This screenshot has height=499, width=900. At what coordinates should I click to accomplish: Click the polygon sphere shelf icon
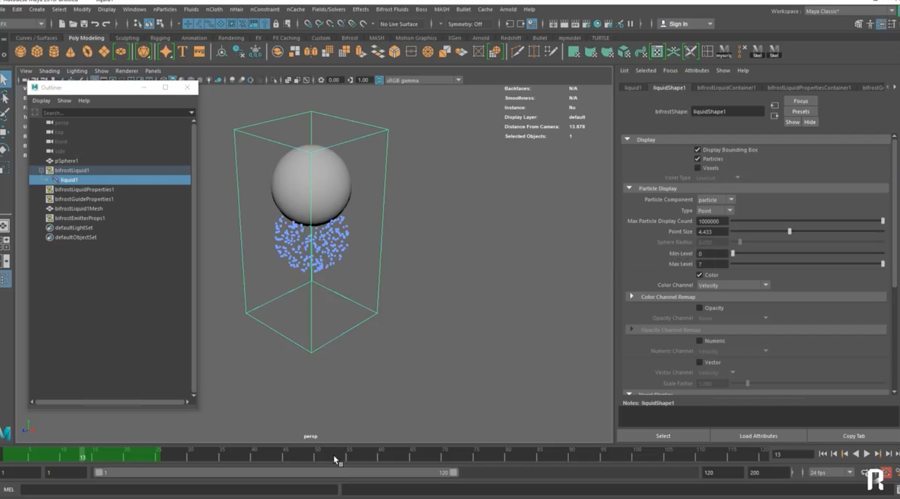click(x=20, y=52)
